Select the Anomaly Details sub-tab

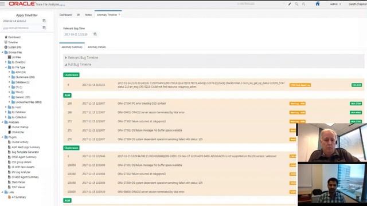[x=97, y=47]
